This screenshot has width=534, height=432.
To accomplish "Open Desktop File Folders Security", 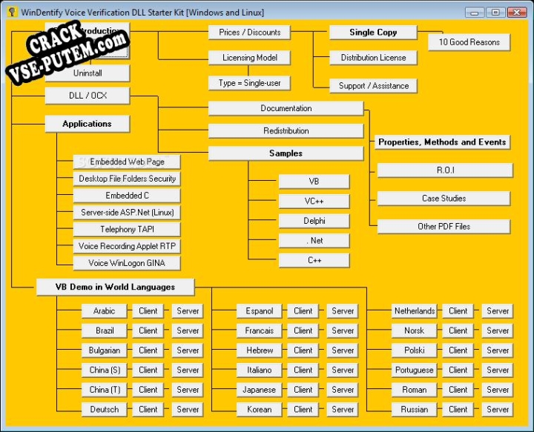I will pyautogui.click(x=127, y=179).
